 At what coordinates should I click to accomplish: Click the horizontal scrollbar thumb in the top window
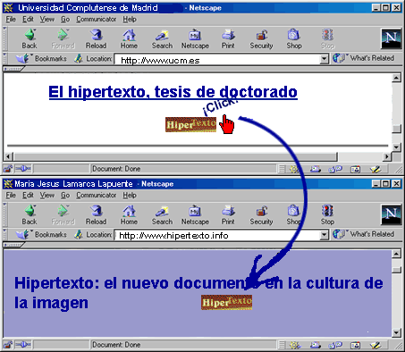coord(175,156)
